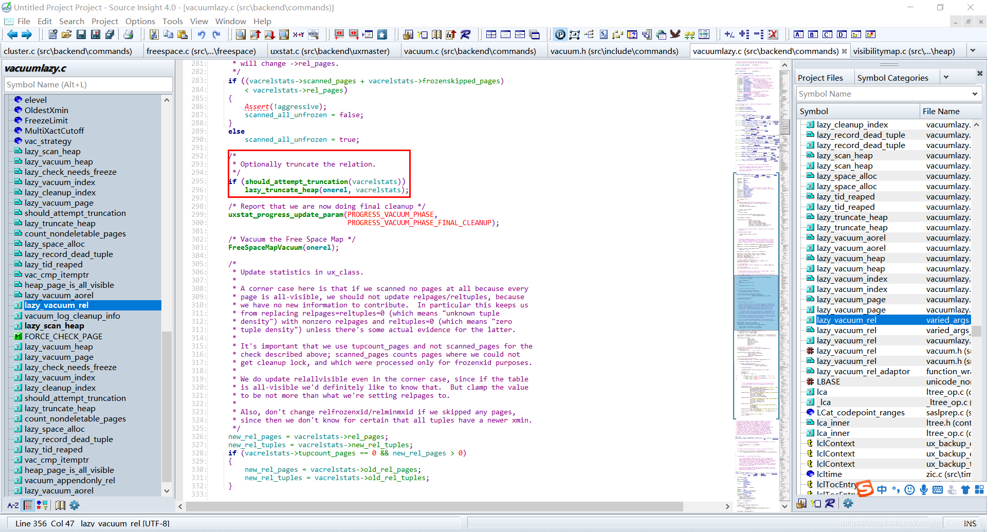
Task: Click the left symbol list vertical scrollbar thumb
Action: tap(167, 406)
